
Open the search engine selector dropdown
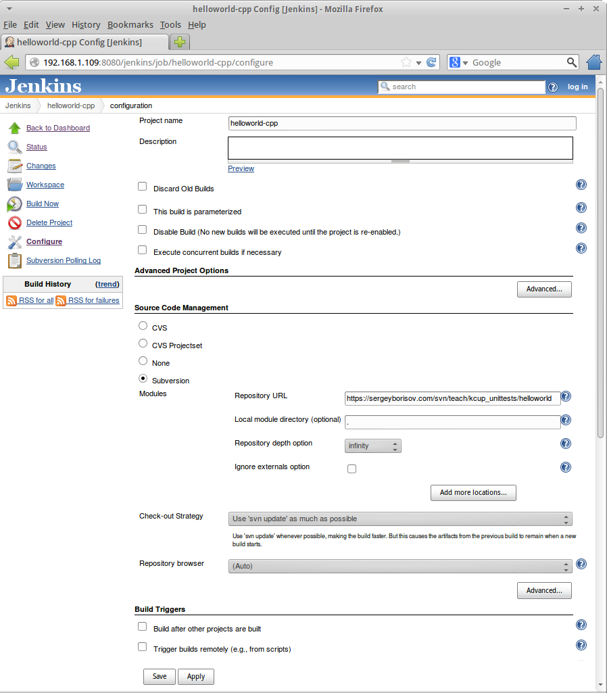458,62
